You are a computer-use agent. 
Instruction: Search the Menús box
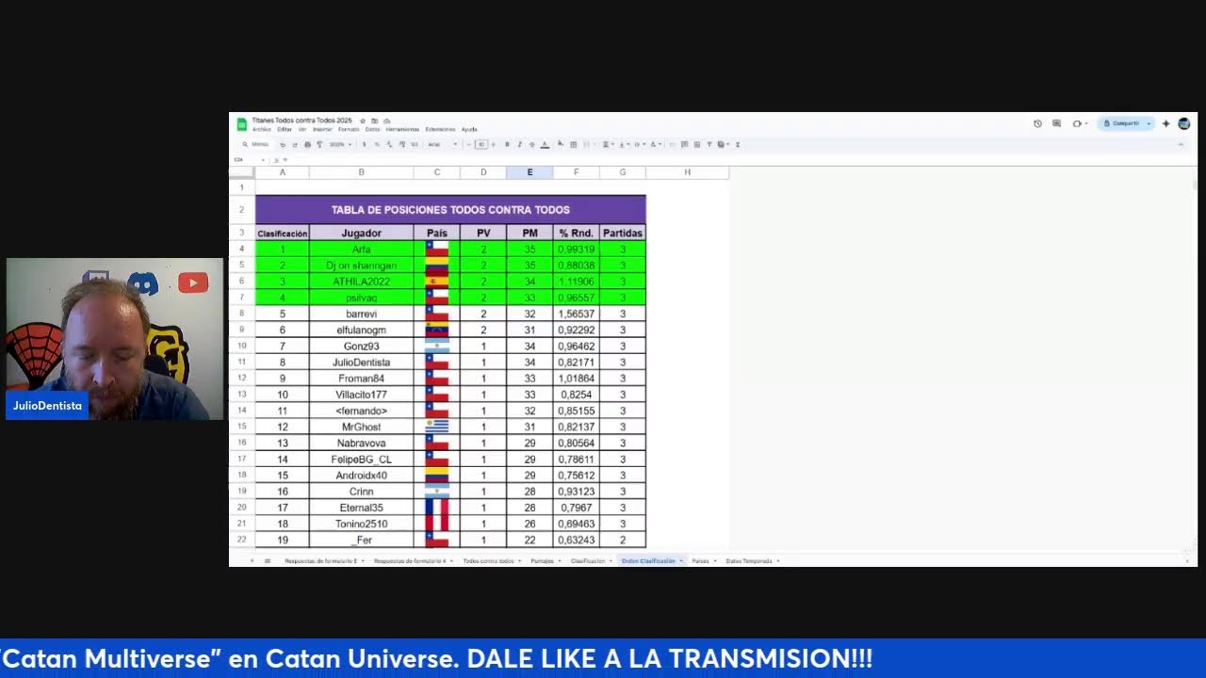click(x=255, y=144)
